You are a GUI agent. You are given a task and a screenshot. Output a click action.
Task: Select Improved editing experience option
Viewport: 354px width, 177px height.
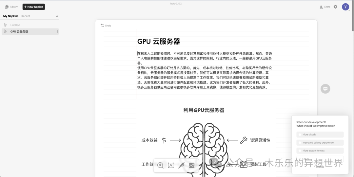(320, 143)
